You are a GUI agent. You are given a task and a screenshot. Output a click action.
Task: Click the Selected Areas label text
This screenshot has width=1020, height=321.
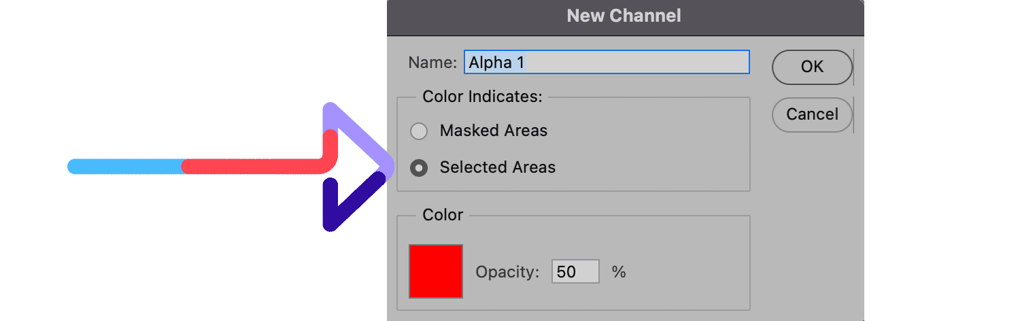click(x=498, y=167)
